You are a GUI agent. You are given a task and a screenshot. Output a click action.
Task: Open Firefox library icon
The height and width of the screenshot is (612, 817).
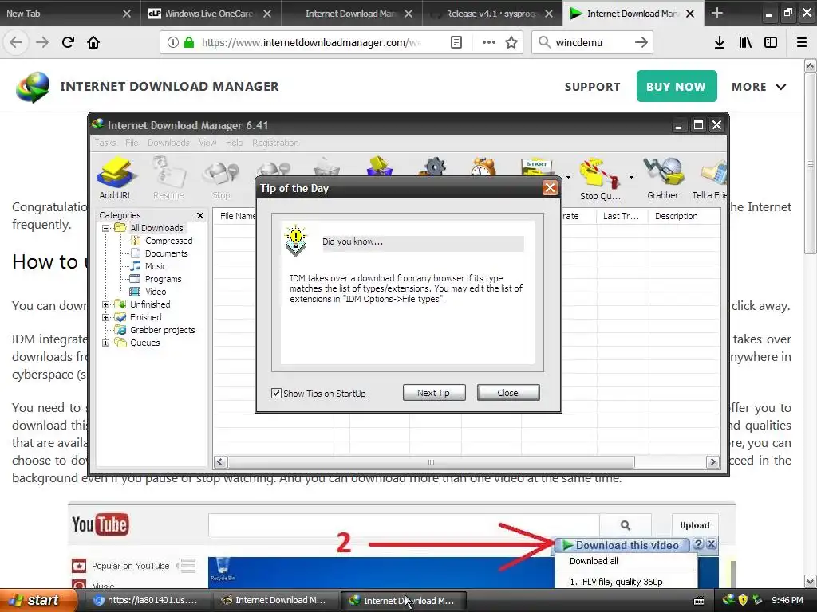745,42
